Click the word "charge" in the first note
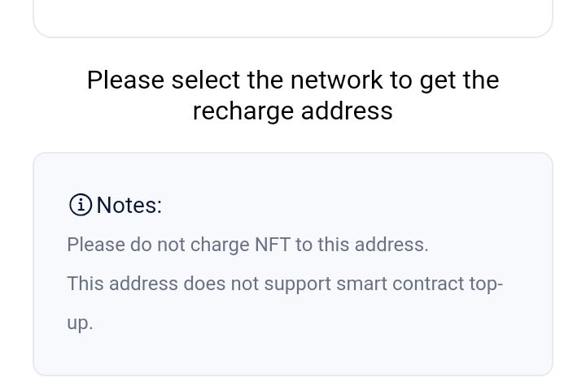Screen dimensions: 586x382 click(218, 245)
